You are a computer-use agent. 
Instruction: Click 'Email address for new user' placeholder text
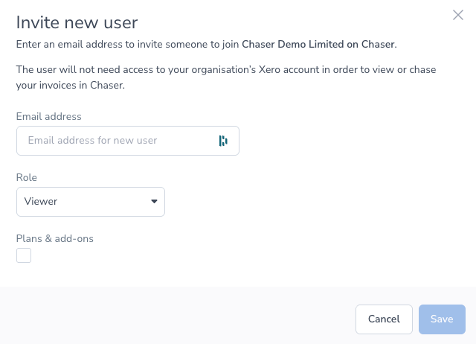point(92,141)
